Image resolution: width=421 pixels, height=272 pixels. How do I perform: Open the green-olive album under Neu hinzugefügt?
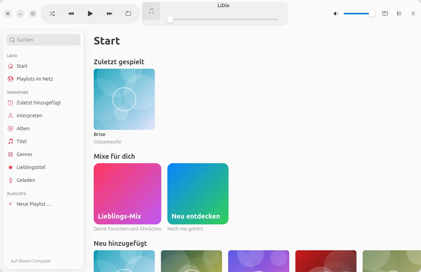[191, 261]
